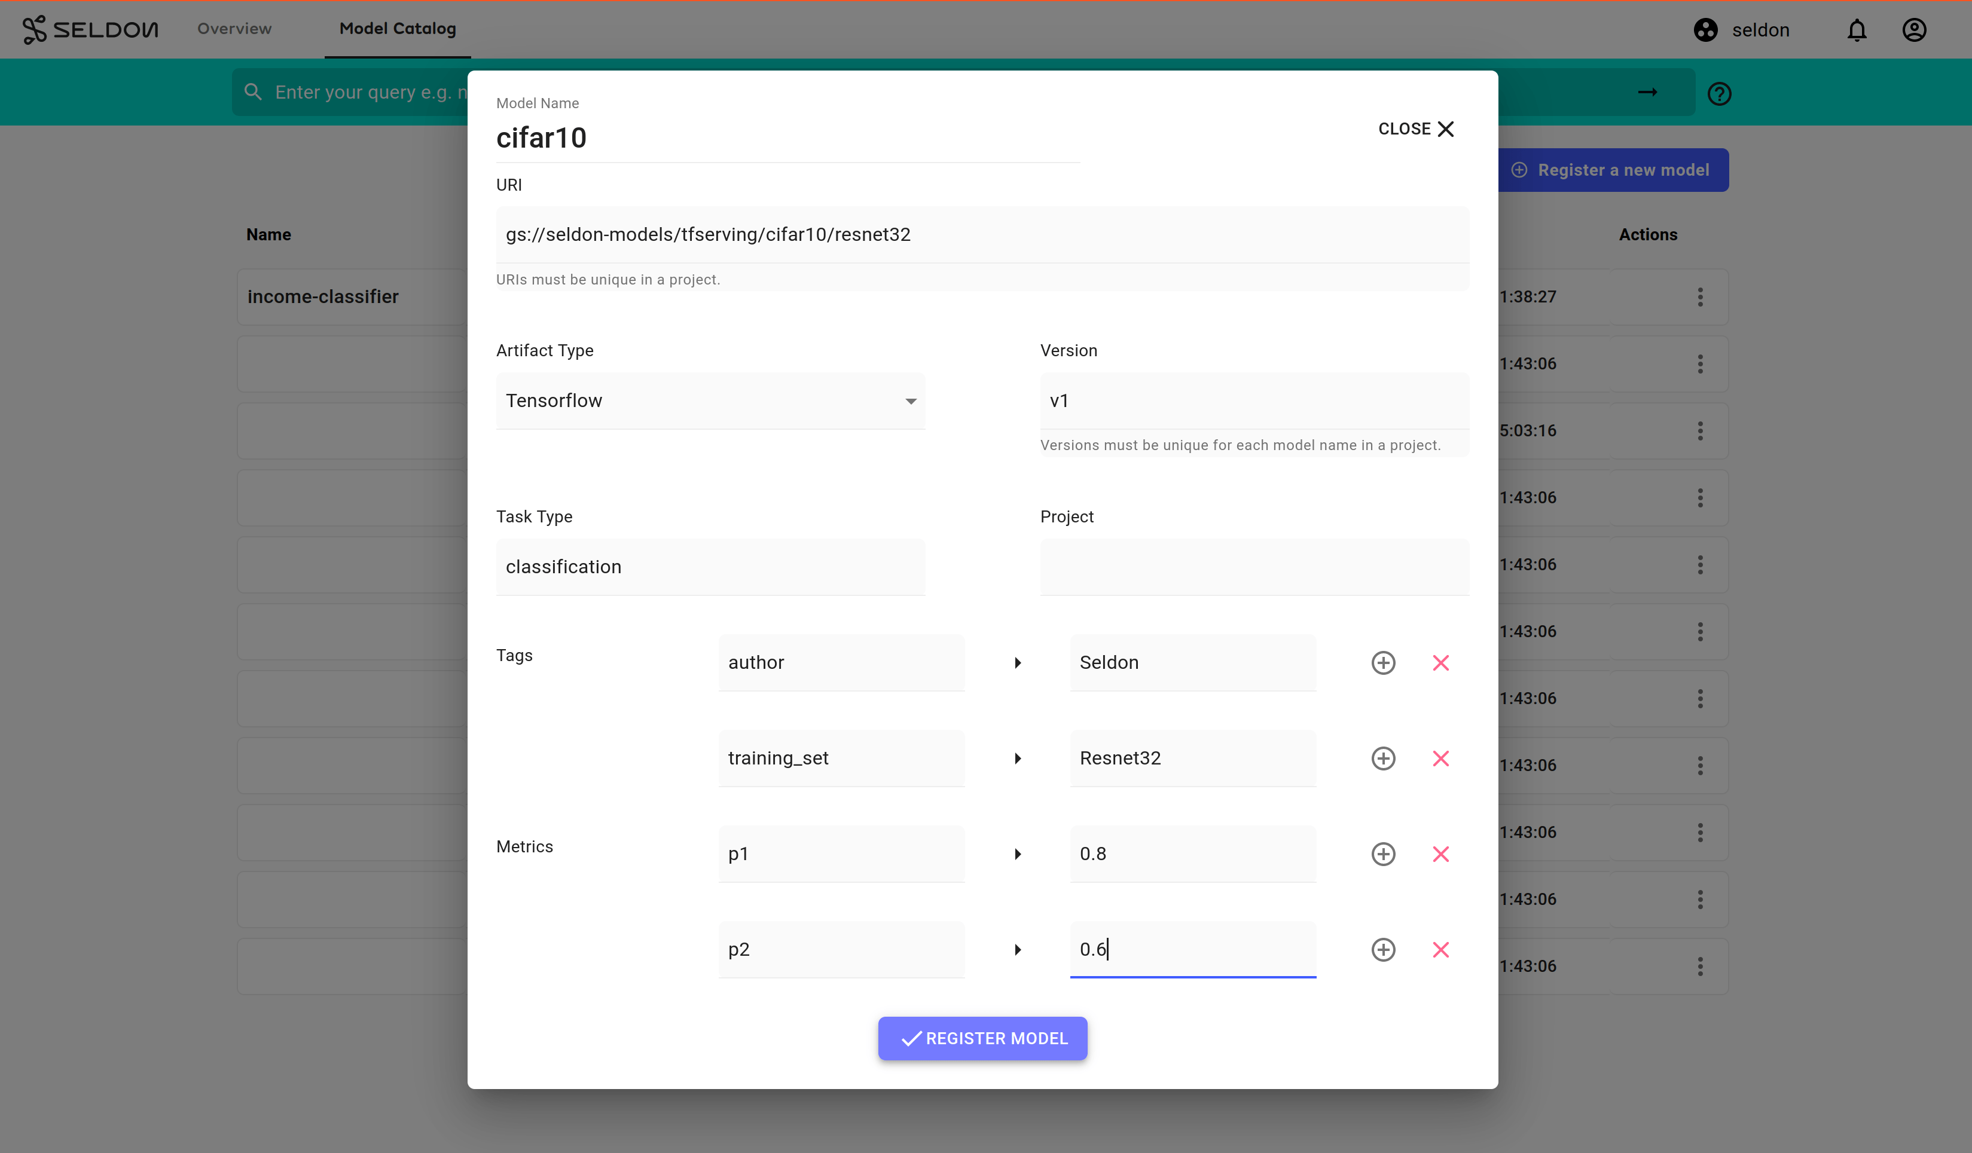The width and height of the screenshot is (1972, 1153).
Task: Remove the training_set tag
Action: point(1442,758)
